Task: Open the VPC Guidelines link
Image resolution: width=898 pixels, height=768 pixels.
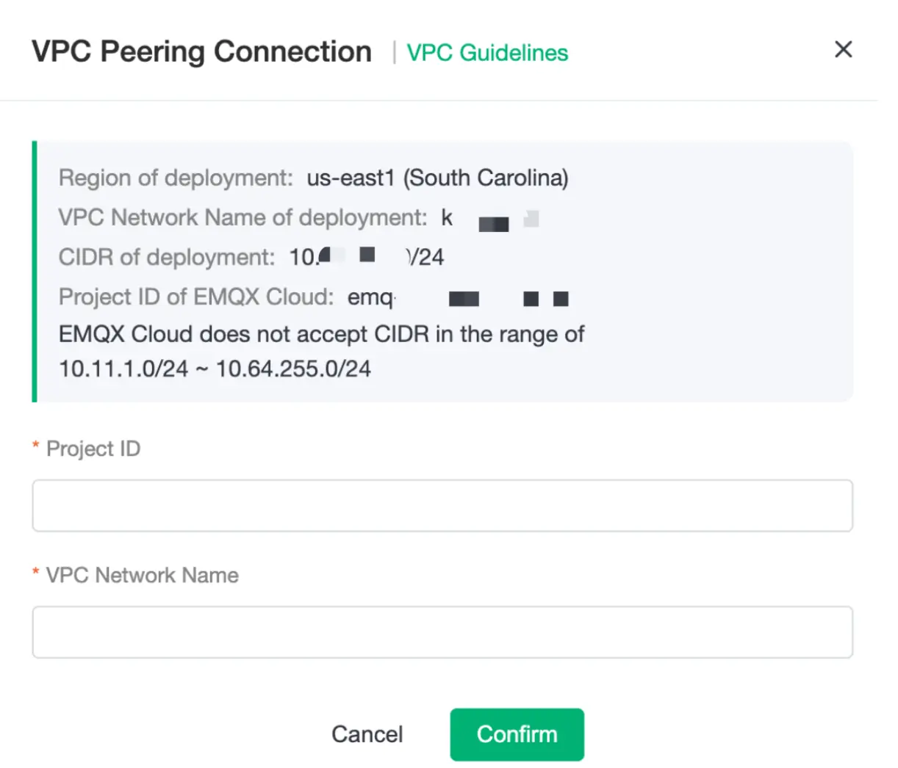Action: (x=488, y=52)
